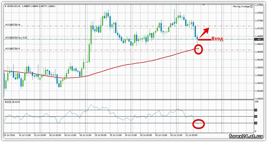Click the smiley icon beside Moving Average
267x142 pixels.
tap(252, 7)
